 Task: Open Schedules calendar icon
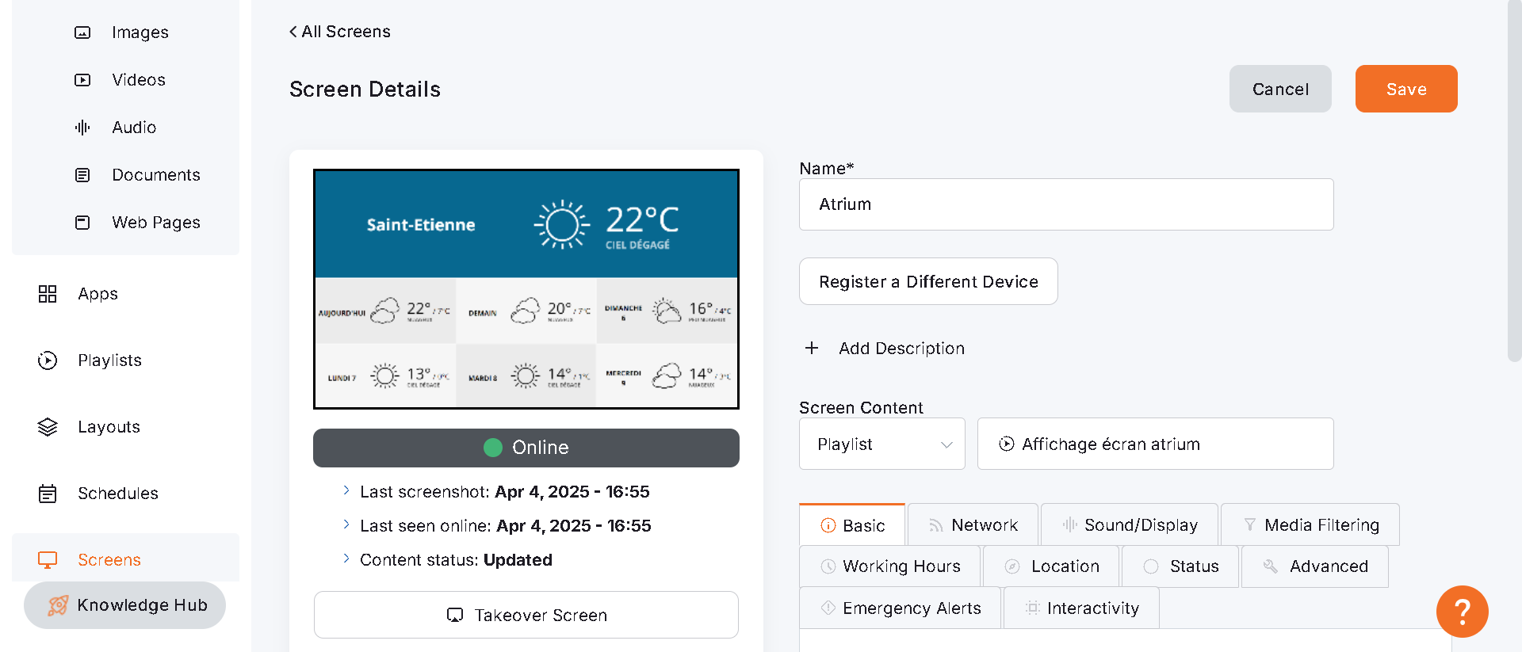pos(48,494)
